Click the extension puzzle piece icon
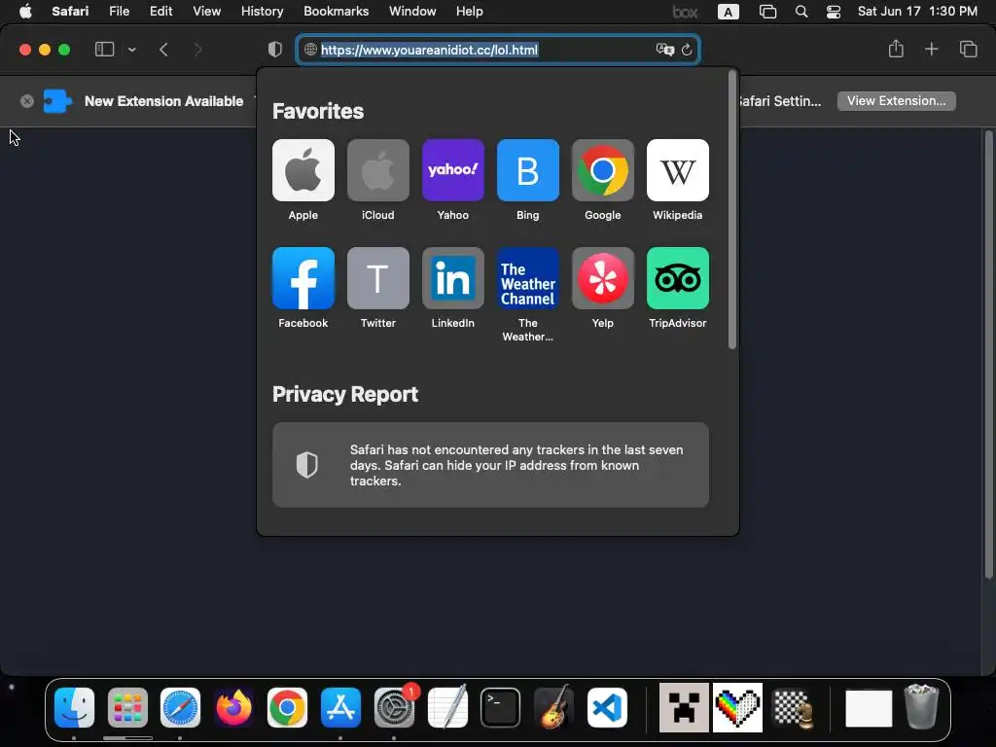The height and width of the screenshot is (747, 996). pos(57,101)
